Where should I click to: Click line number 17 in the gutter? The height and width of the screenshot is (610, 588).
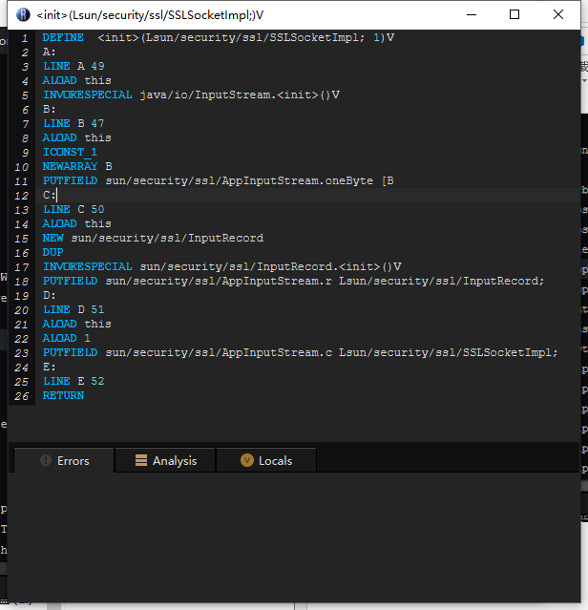tap(21, 266)
